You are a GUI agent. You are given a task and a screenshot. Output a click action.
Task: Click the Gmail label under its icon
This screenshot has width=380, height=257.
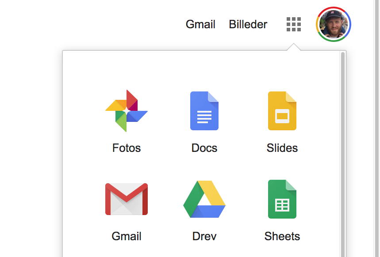[127, 236]
